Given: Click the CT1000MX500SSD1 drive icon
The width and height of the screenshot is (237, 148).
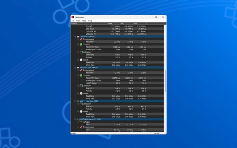Looking at the screenshot, I should [78, 37].
